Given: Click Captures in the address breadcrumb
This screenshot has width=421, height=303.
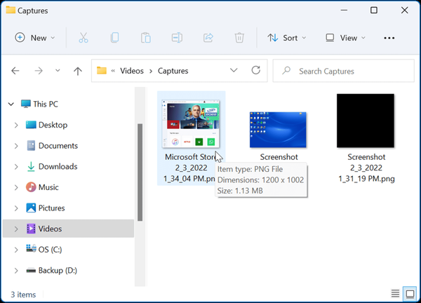Looking at the screenshot, I should [x=173, y=71].
